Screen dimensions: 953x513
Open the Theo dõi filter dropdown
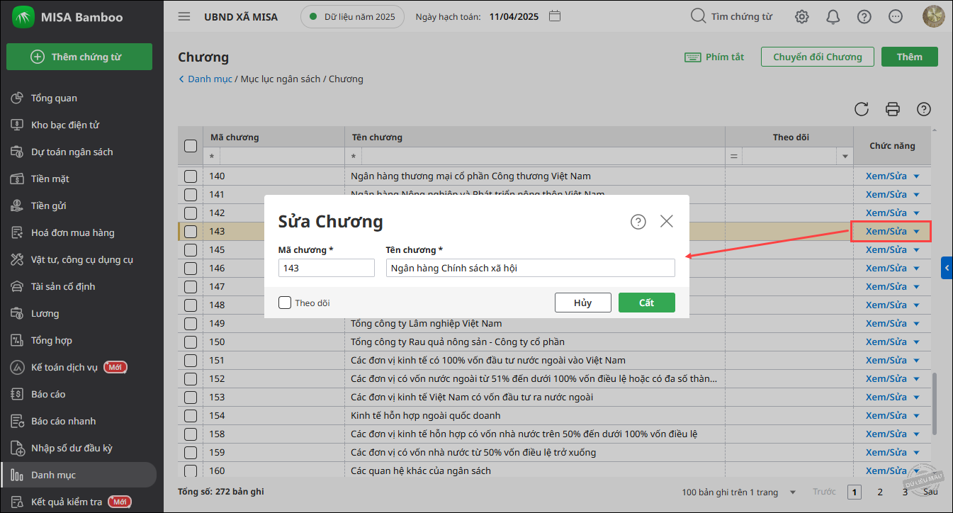(x=845, y=156)
